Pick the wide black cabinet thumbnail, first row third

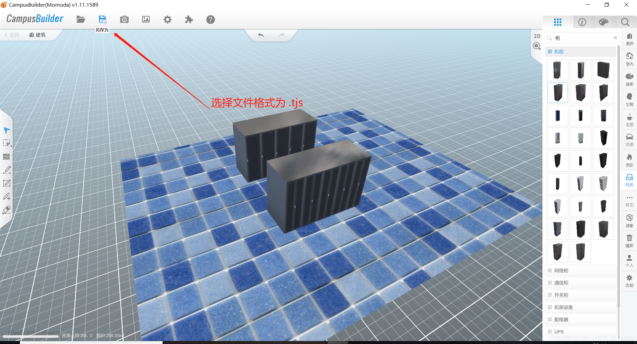click(603, 70)
